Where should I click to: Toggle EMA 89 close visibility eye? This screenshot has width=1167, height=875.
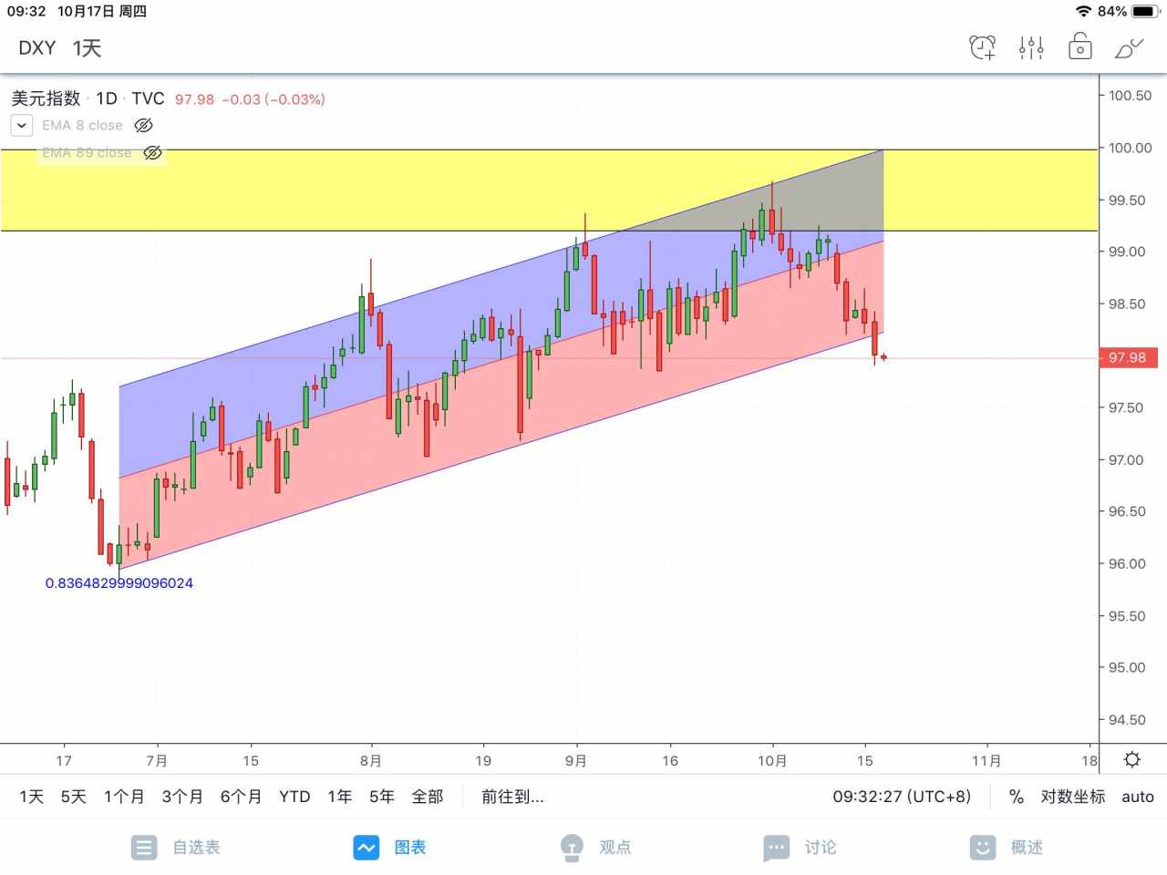[x=153, y=153]
